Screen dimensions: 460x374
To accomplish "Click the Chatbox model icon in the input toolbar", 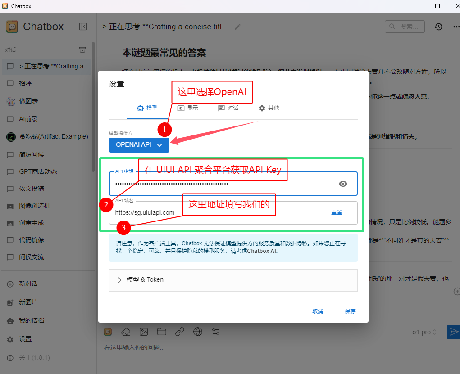I will pos(108,332).
